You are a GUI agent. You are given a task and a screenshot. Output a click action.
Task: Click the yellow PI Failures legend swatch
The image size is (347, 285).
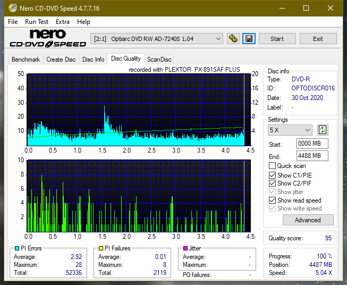[x=101, y=248]
